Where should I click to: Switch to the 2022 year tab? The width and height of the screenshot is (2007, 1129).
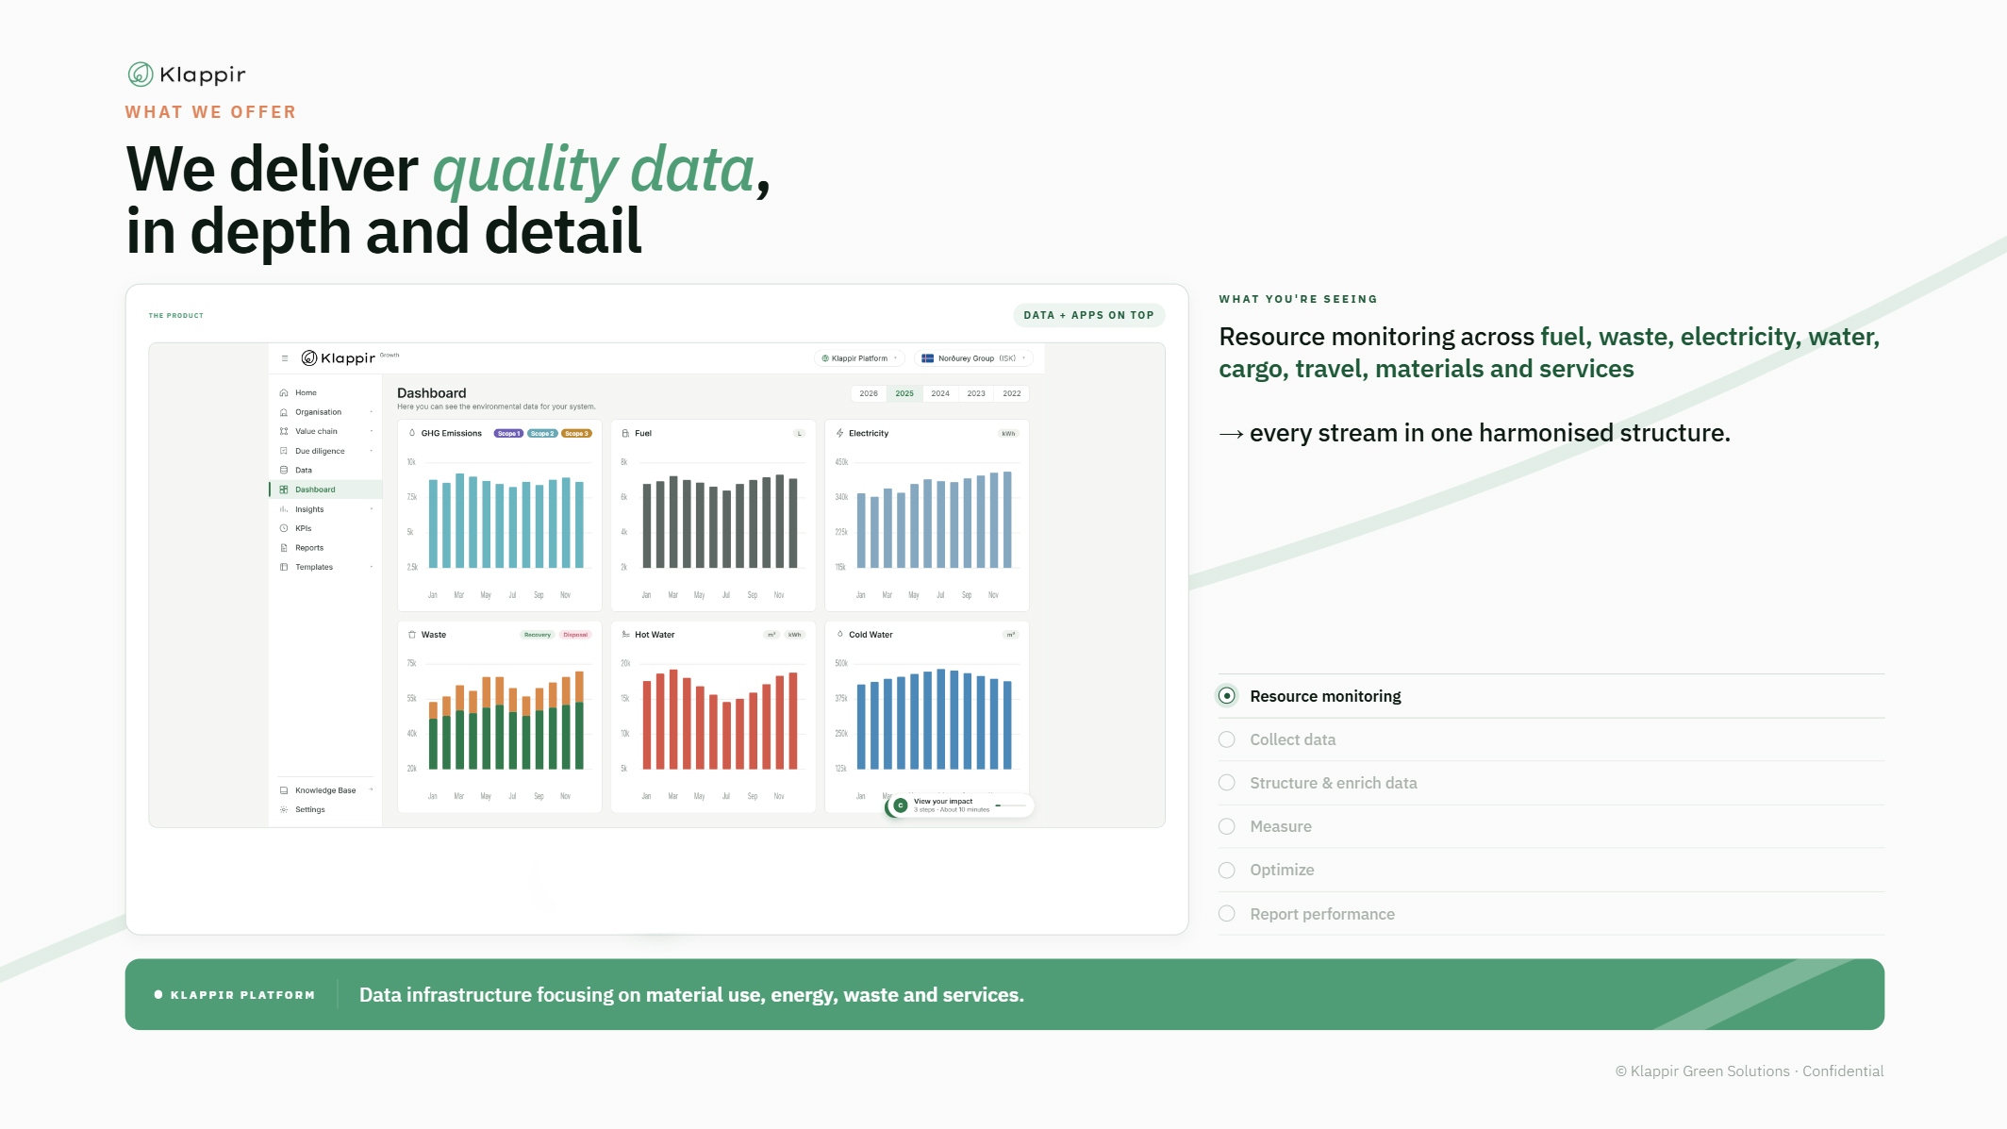pos(1012,393)
